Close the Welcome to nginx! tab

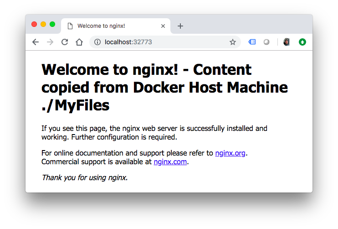tap(163, 26)
